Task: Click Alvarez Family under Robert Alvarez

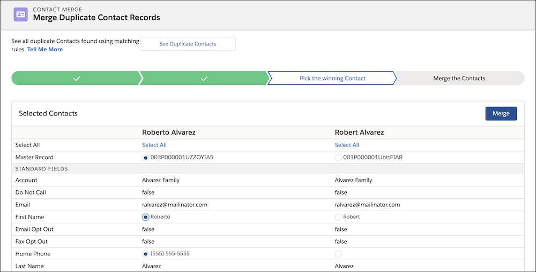Action: tap(353, 180)
